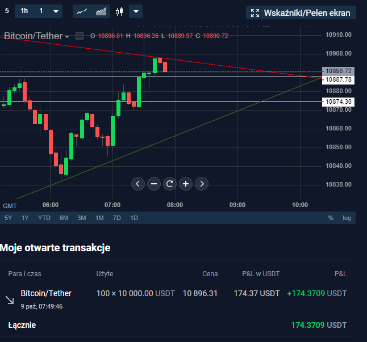
Task: Select the YTD range
Action: [x=44, y=218]
